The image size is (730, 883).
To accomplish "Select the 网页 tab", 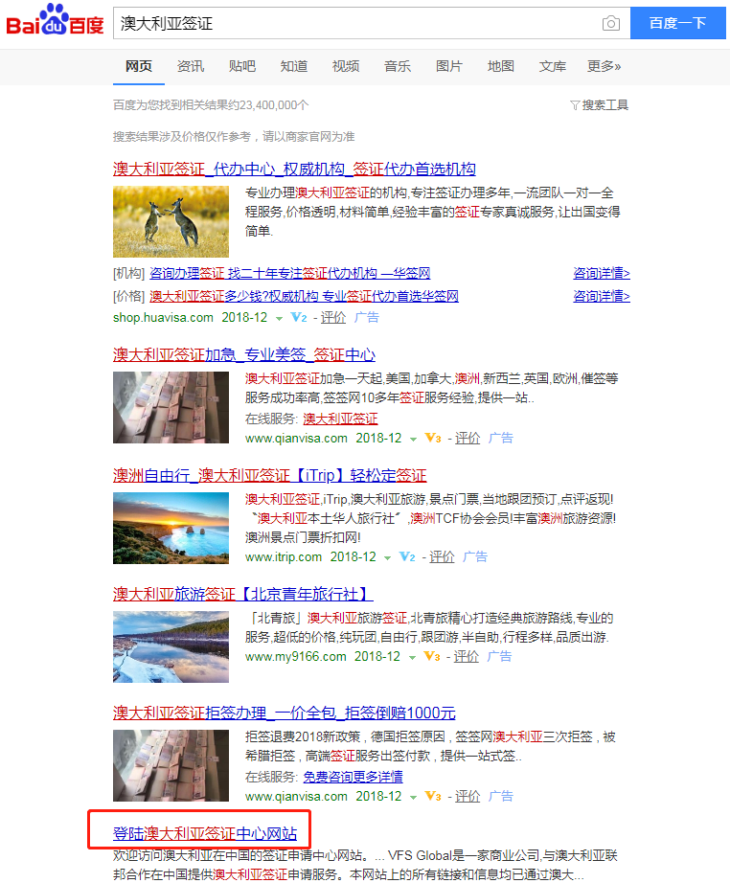I will tap(139, 66).
